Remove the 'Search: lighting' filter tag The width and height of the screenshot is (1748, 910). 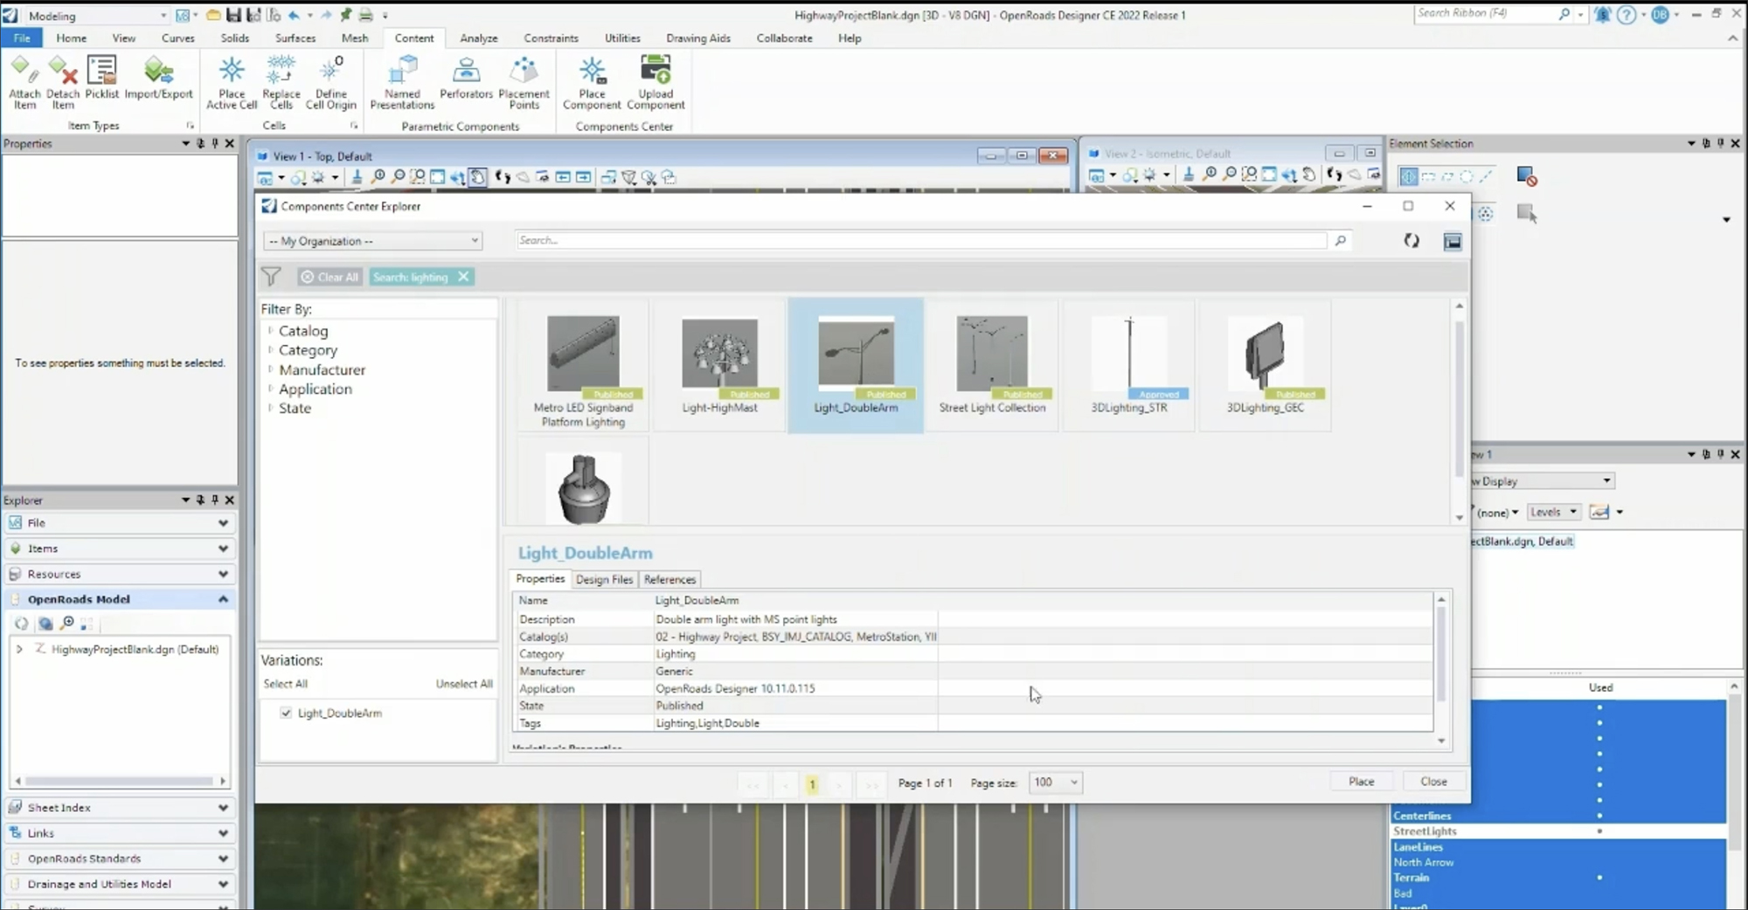(463, 277)
